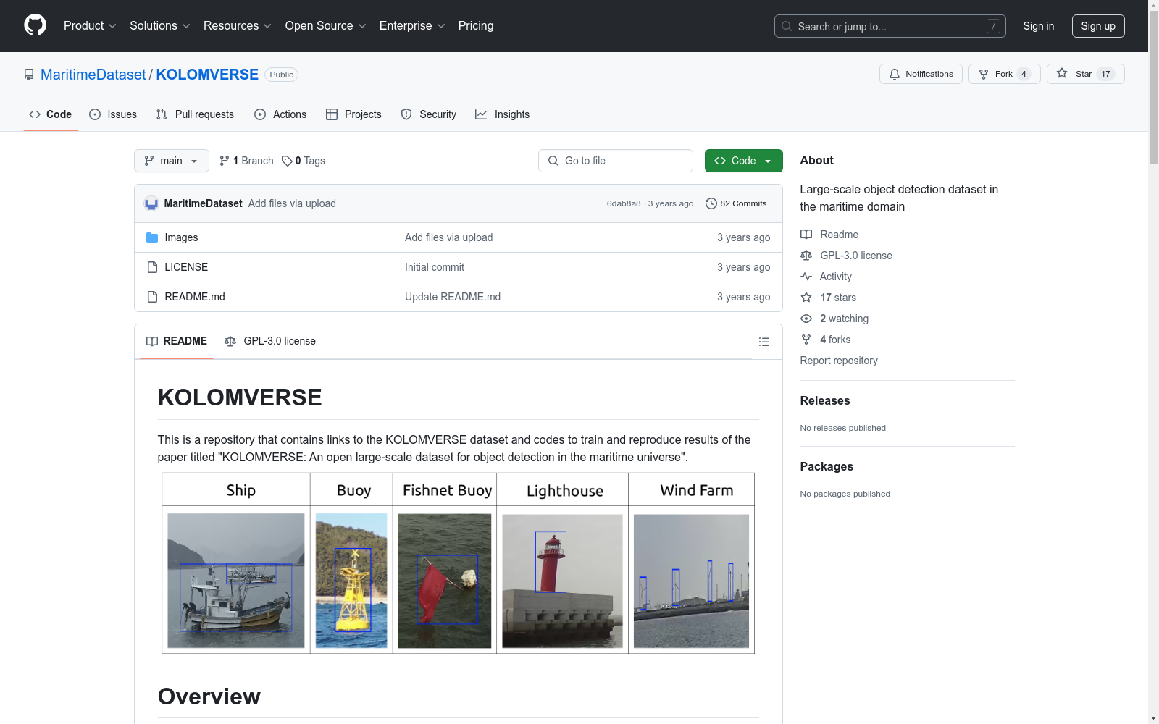
Task: View the 4 forks list
Action: coord(826,340)
